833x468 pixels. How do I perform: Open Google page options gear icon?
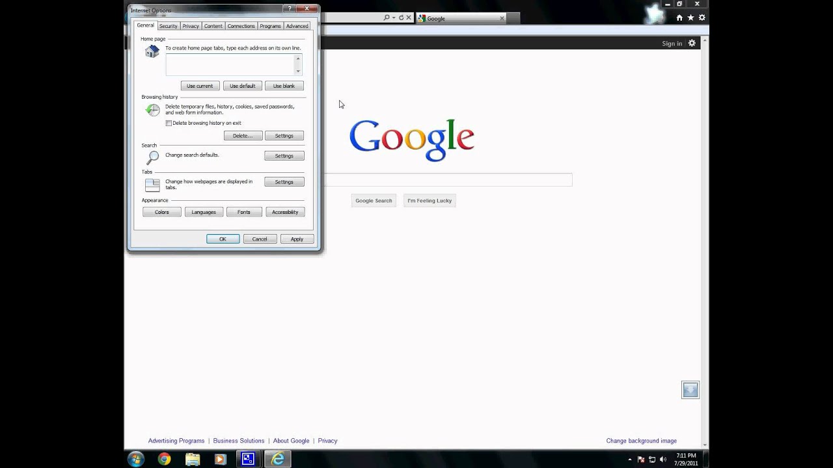pyautogui.click(x=692, y=44)
